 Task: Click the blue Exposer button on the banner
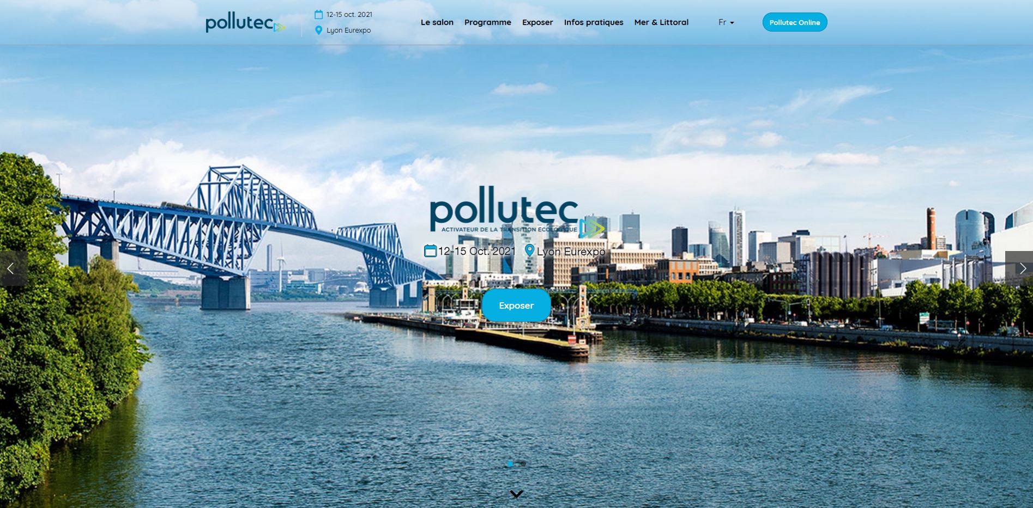click(x=516, y=305)
